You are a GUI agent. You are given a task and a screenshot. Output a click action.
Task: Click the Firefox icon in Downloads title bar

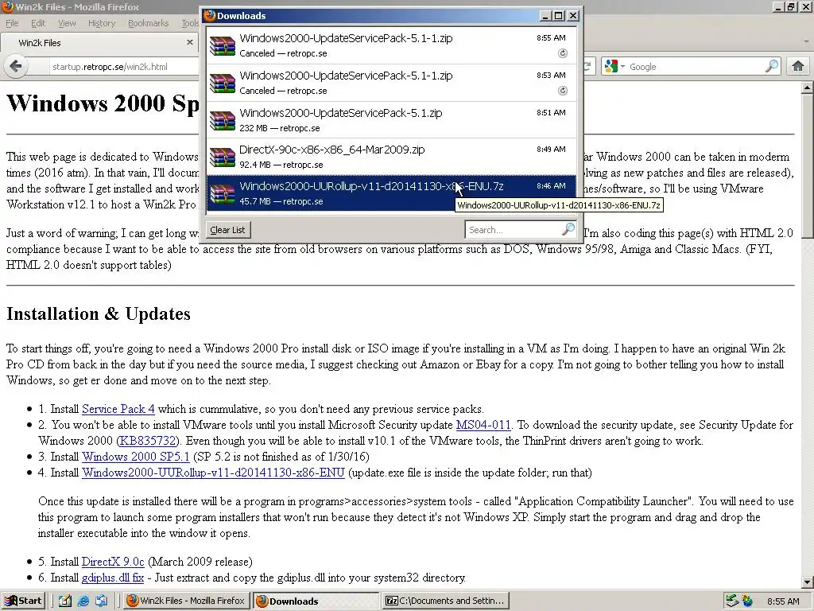click(x=210, y=16)
